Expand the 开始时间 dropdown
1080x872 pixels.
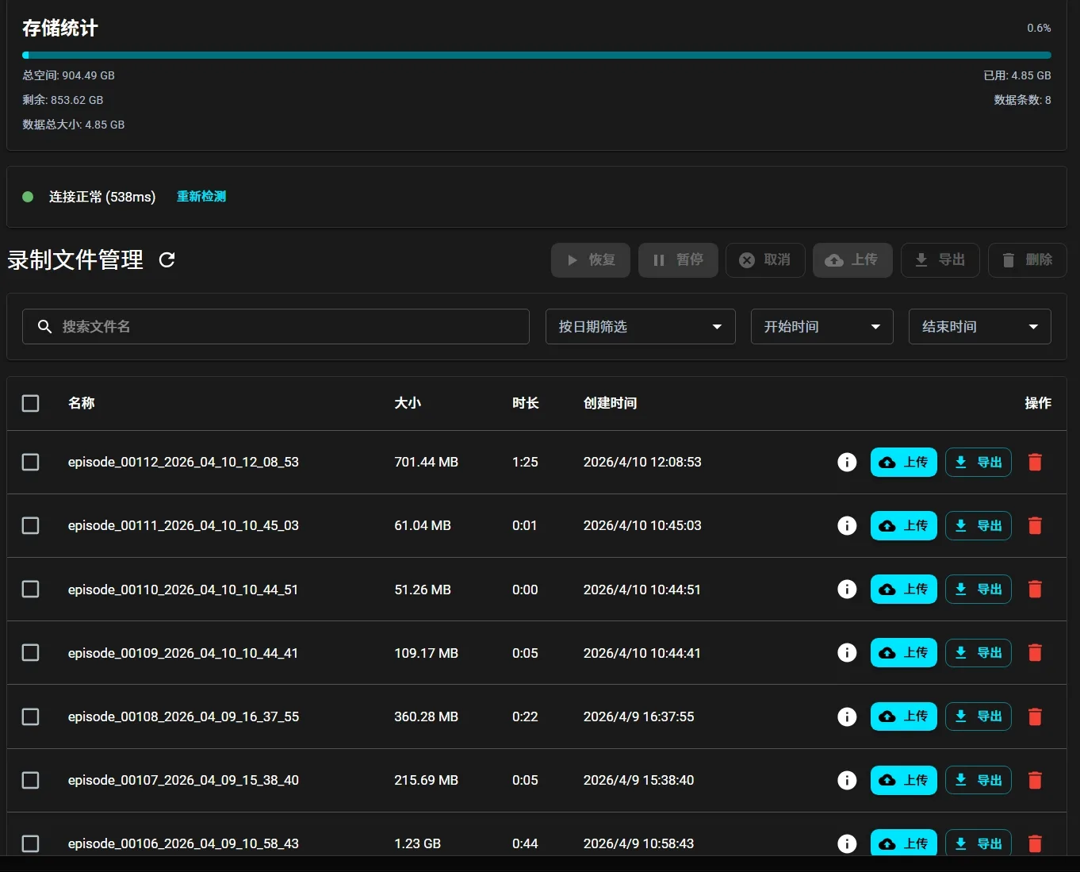[821, 327]
